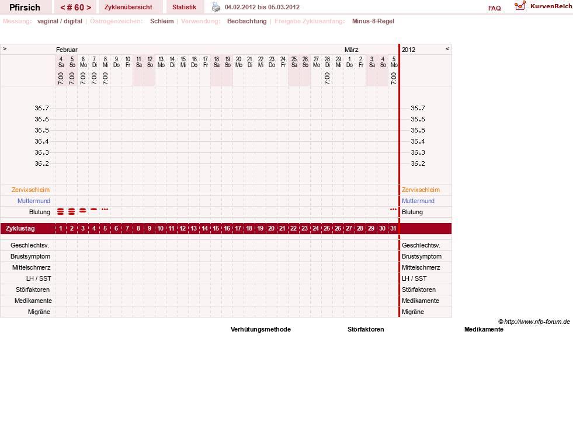Select the Pfirsich tab

[x=25, y=8]
